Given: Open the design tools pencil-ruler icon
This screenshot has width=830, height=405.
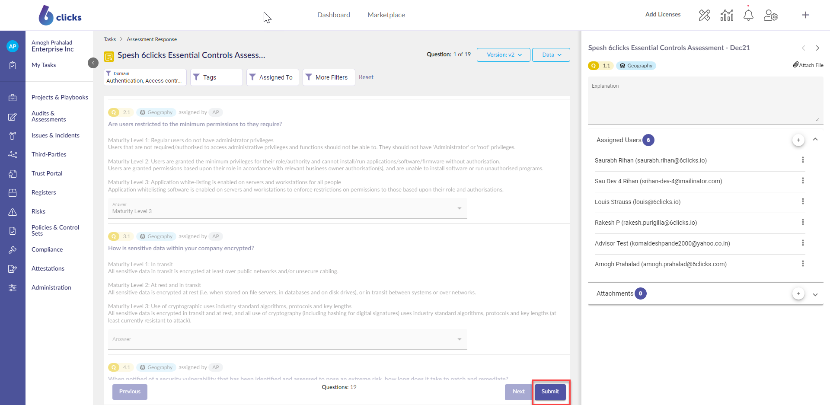Looking at the screenshot, I should click(705, 15).
